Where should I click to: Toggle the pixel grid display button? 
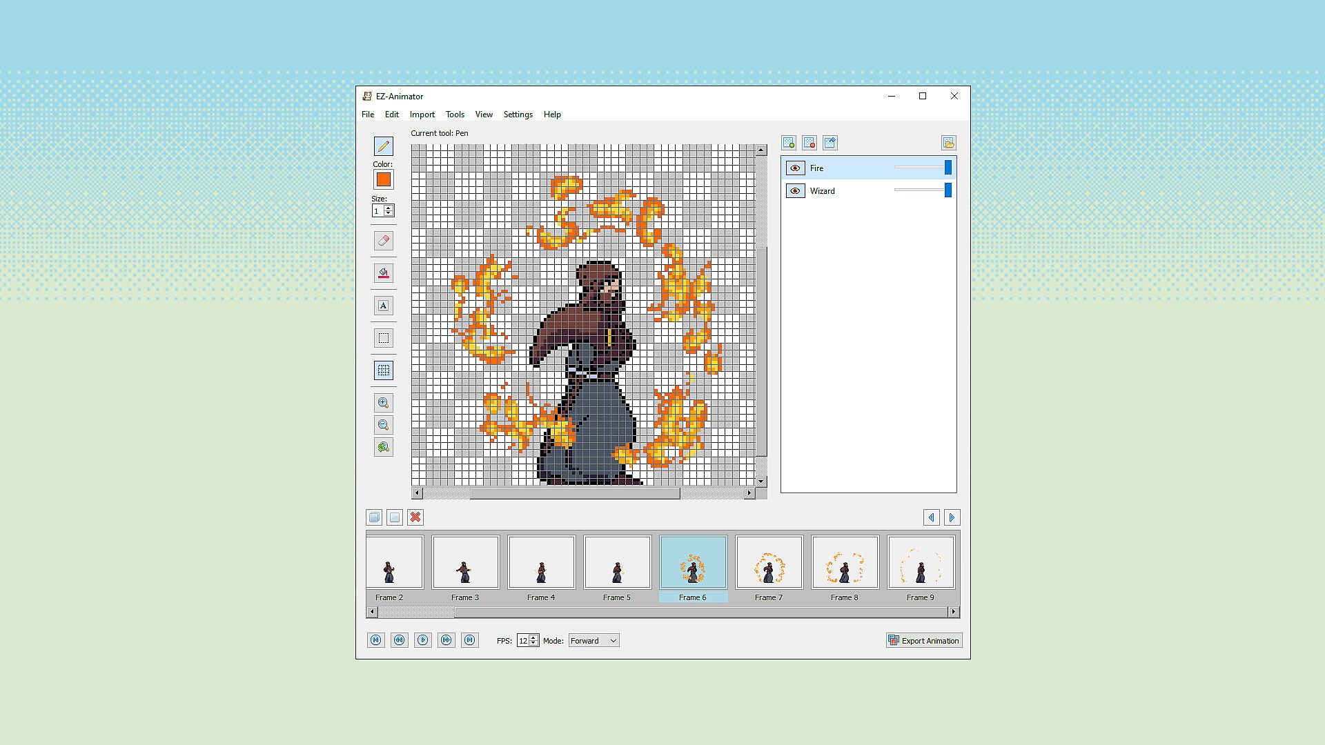point(384,370)
